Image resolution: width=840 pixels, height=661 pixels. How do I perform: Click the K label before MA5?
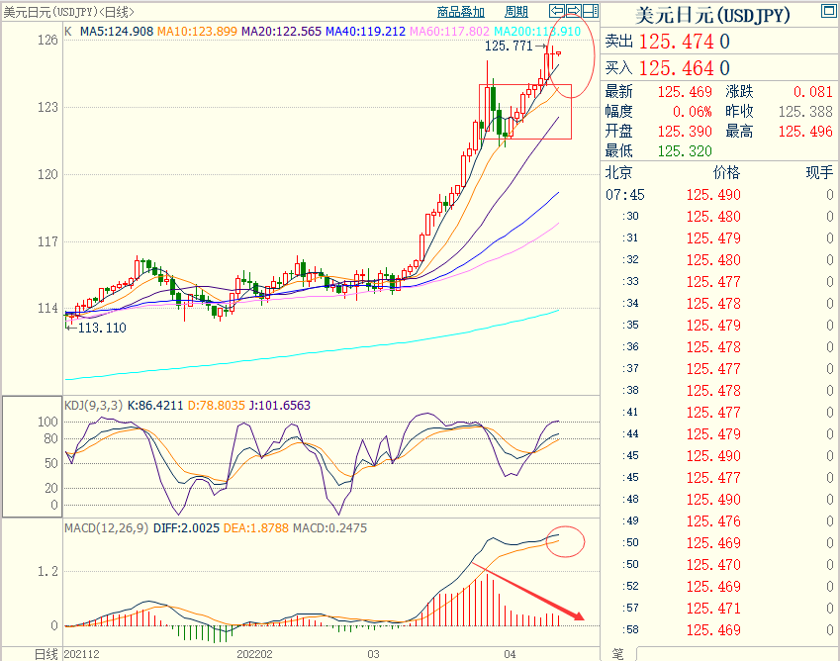point(68,32)
